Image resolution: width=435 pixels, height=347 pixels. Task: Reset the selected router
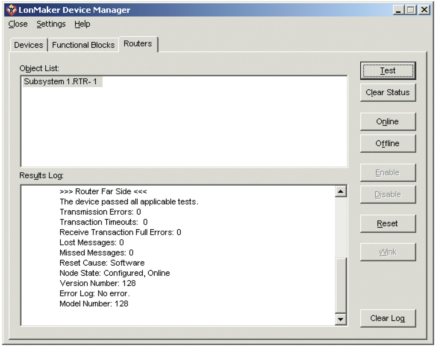(388, 224)
